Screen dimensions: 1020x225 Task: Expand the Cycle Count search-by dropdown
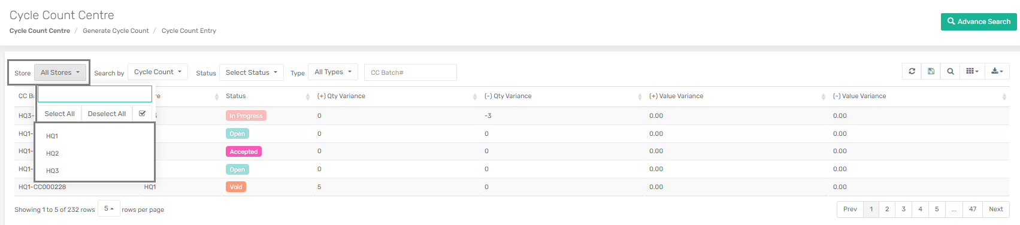click(x=158, y=72)
